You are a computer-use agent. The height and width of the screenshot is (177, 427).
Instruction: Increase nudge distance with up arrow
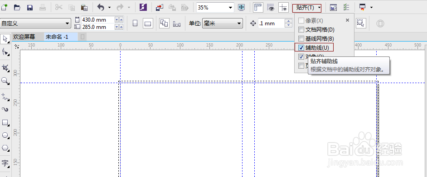288,21
